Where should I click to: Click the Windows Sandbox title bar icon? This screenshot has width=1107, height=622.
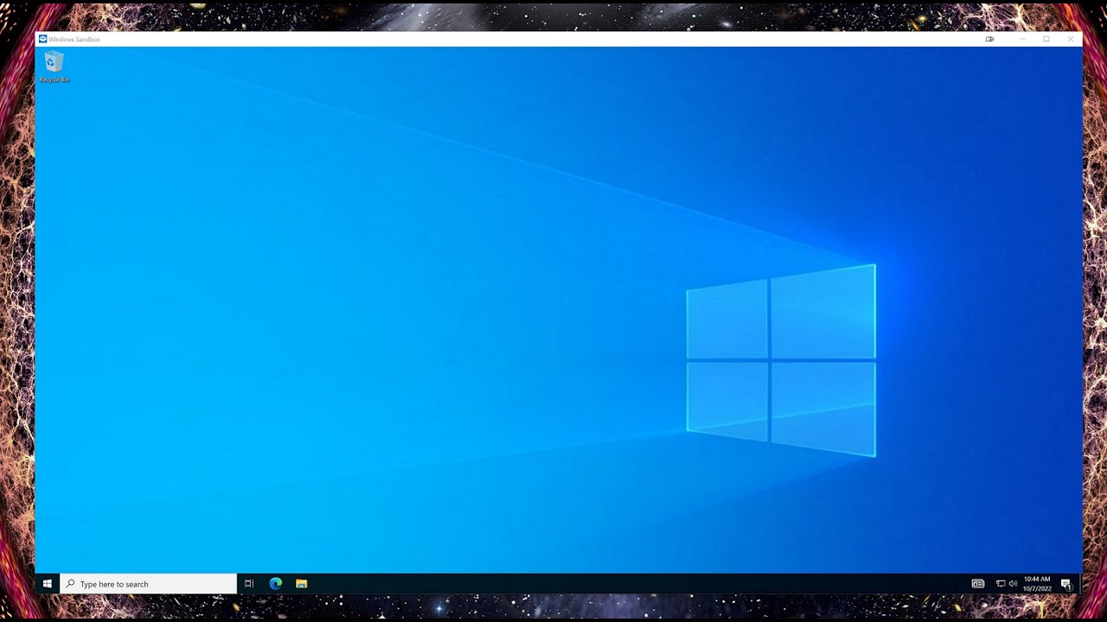tap(42, 39)
